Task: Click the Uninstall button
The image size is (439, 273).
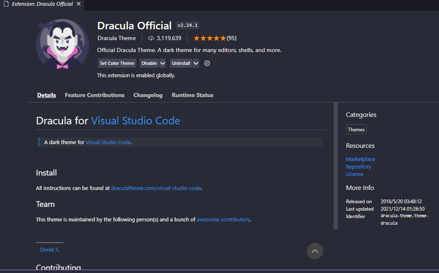Action: click(x=181, y=63)
